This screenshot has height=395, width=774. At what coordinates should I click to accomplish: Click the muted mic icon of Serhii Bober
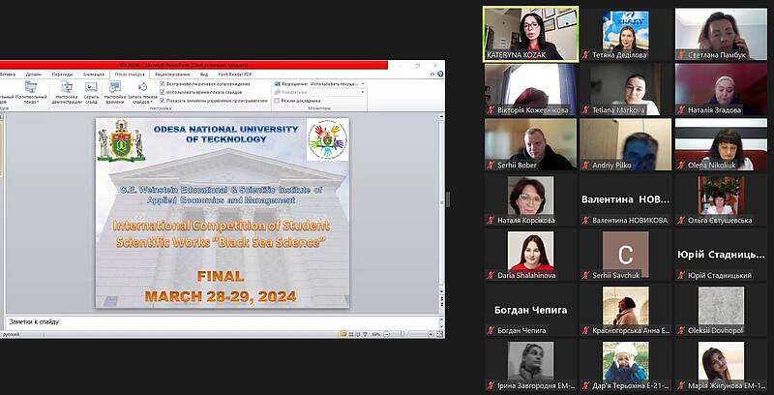click(x=491, y=166)
